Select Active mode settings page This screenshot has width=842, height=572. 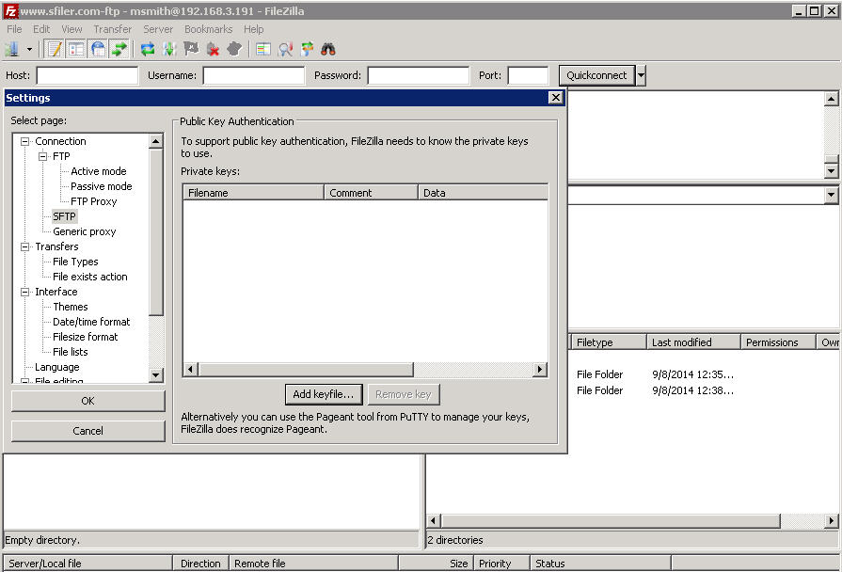coord(98,171)
